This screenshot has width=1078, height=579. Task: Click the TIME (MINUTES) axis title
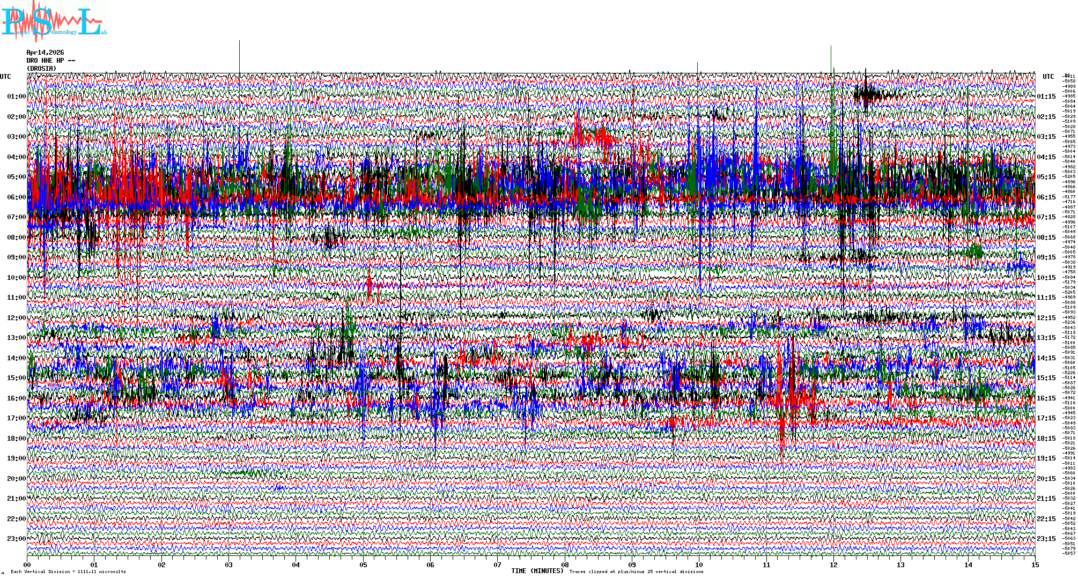click(537, 571)
